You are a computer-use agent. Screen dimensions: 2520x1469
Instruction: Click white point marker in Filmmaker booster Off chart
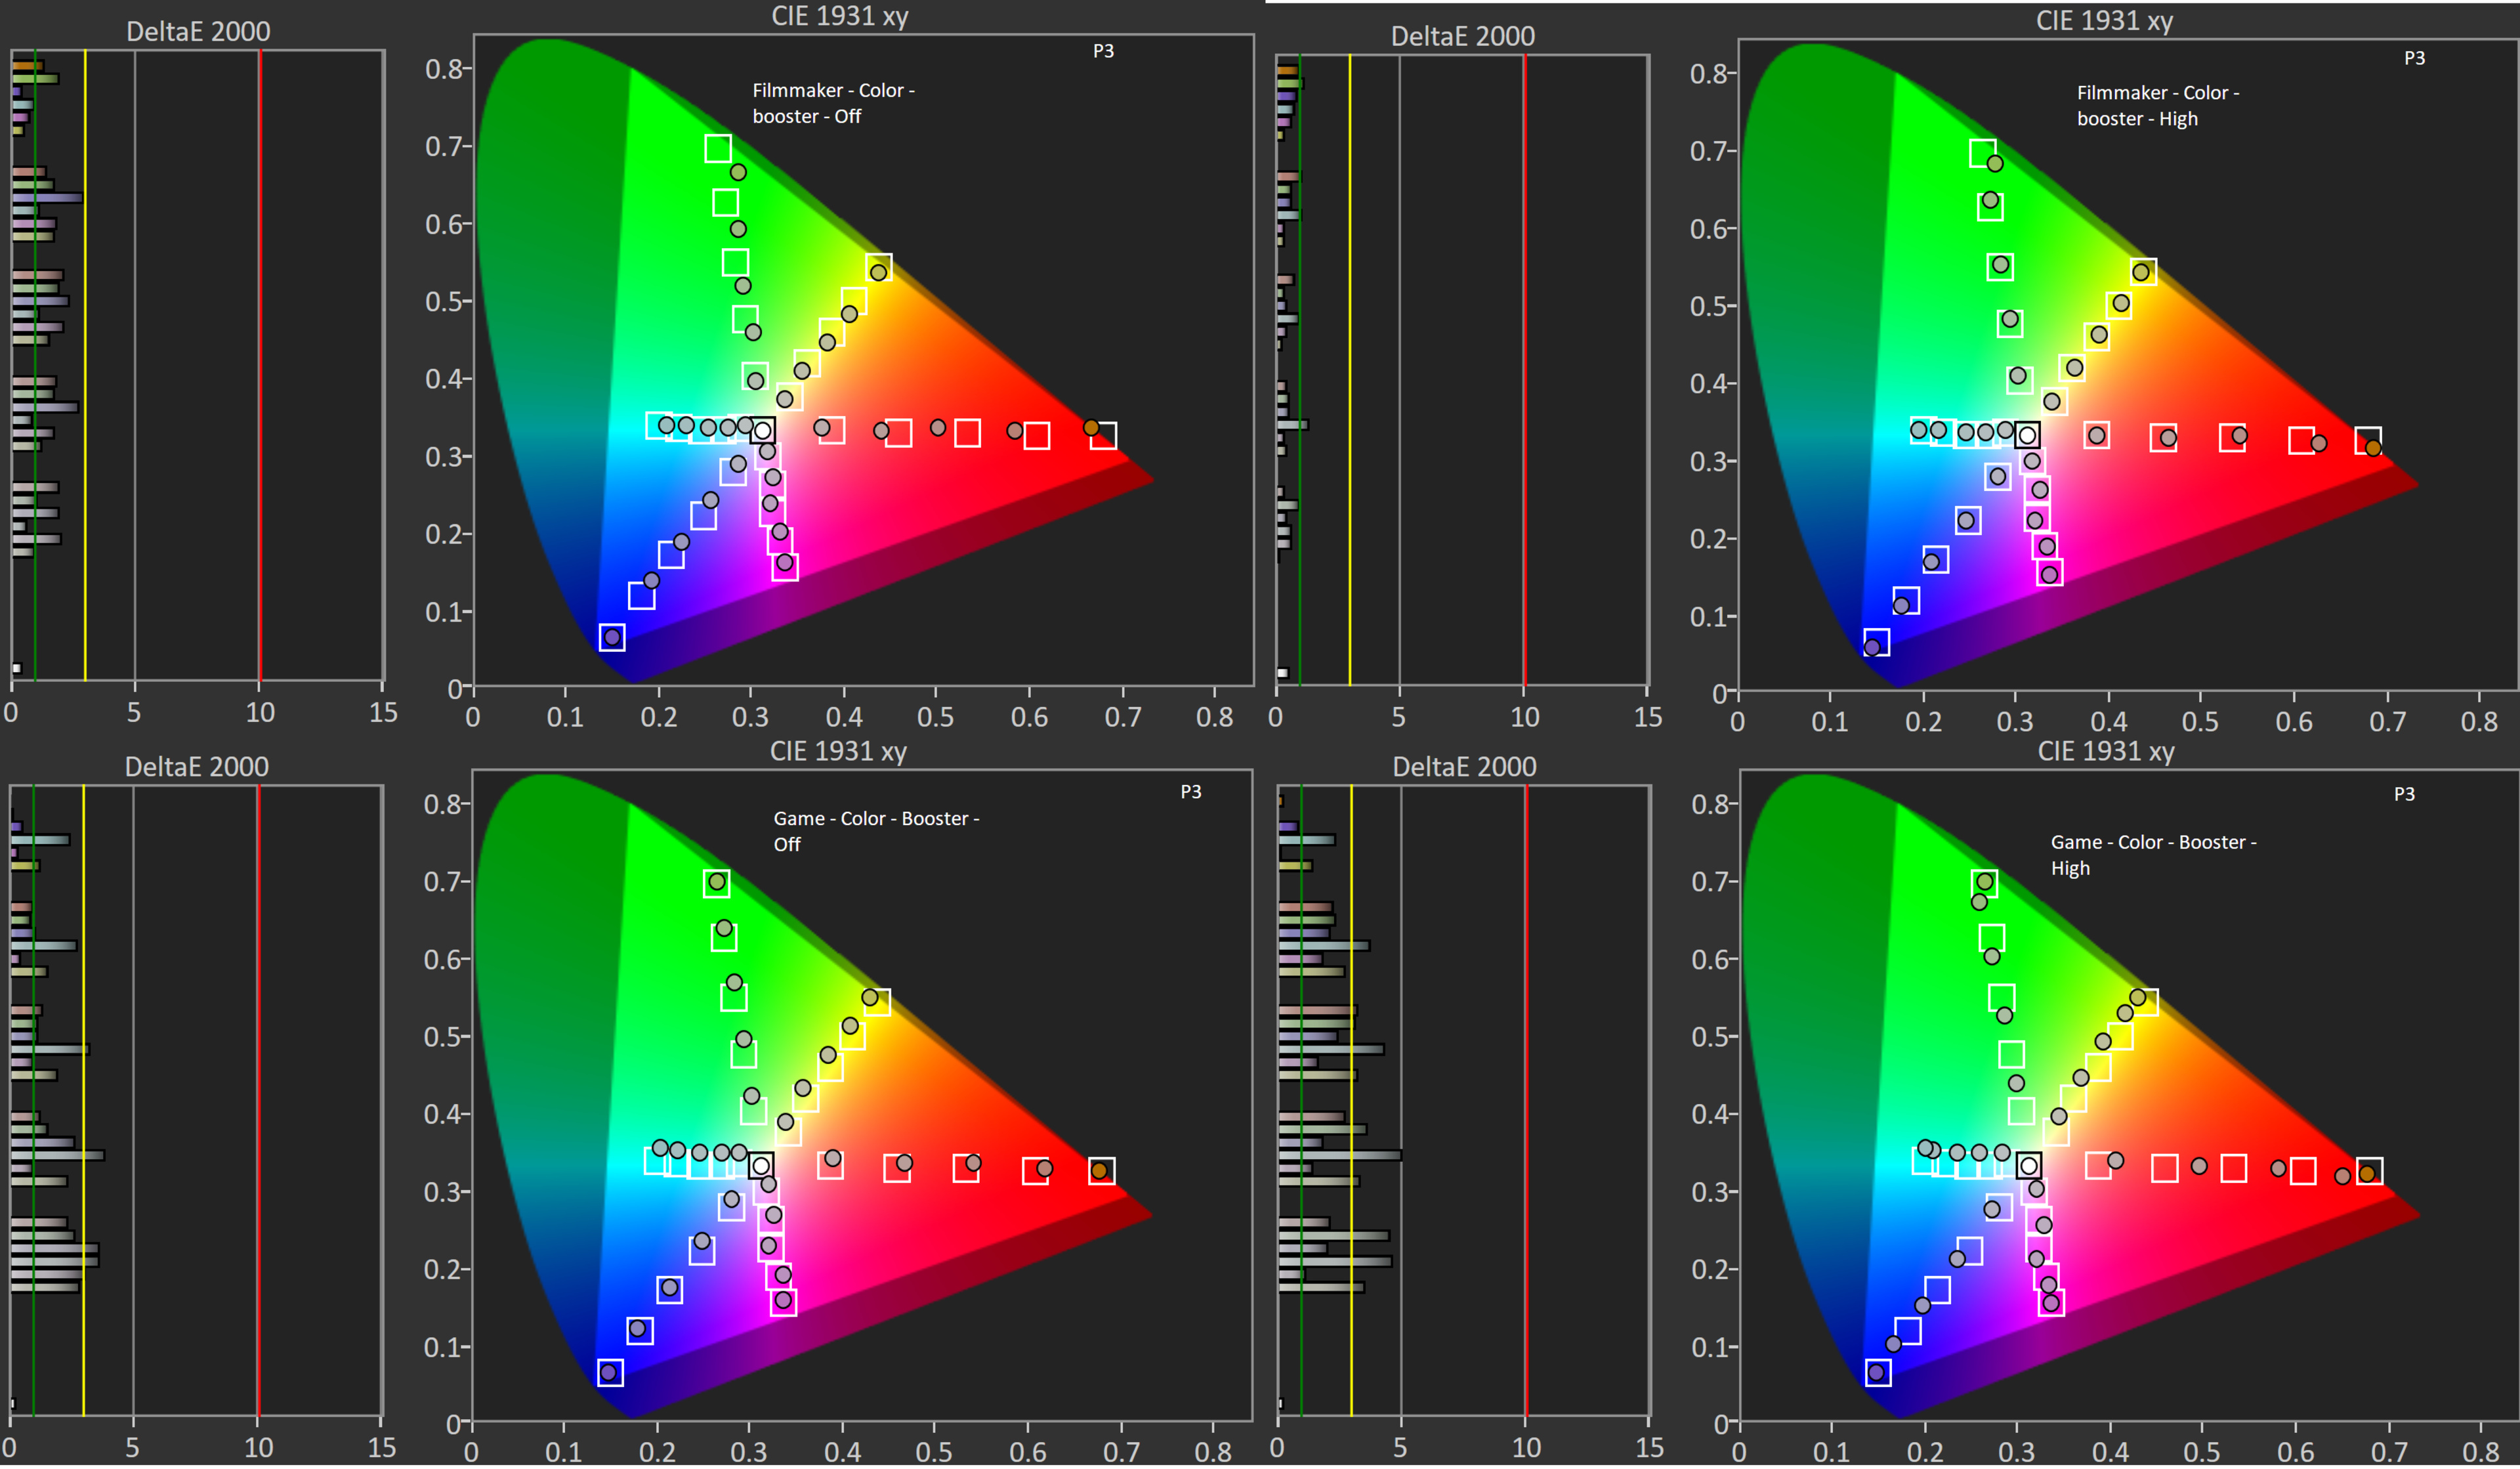[x=762, y=431]
